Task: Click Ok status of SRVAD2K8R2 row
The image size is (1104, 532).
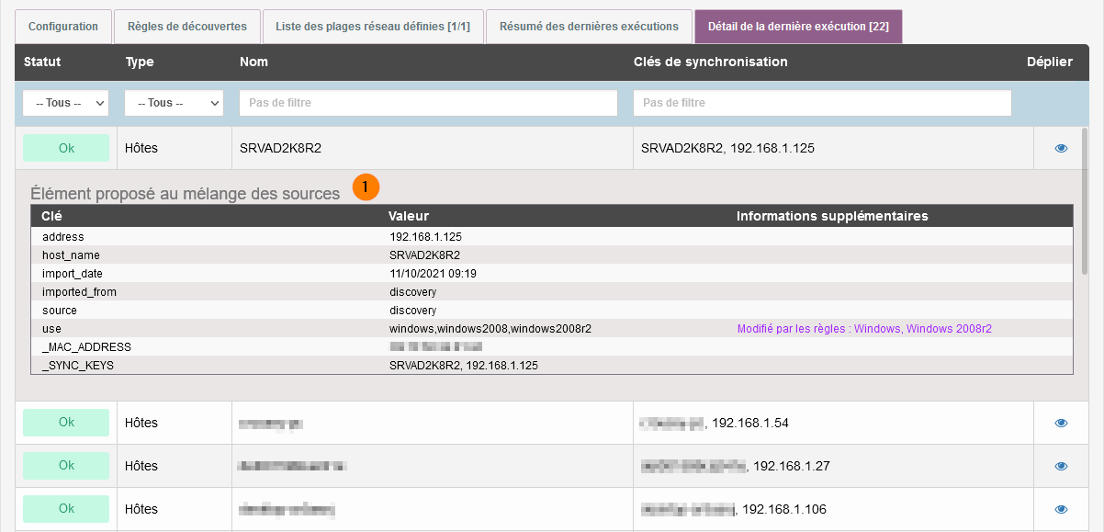Action: pos(66,148)
